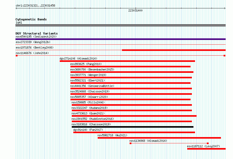Select the DGV Structural Variants track title
Viewport: 233px width, 159px height.
click(37, 33)
